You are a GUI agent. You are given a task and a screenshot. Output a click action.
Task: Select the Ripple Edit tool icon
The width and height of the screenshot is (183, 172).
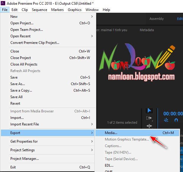point(149,126)
